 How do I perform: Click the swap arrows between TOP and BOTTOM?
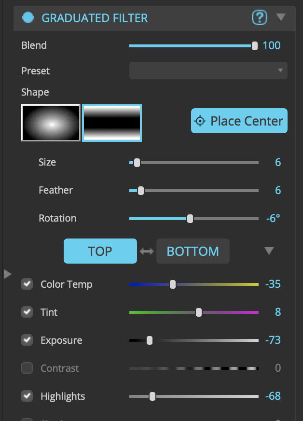146,252
